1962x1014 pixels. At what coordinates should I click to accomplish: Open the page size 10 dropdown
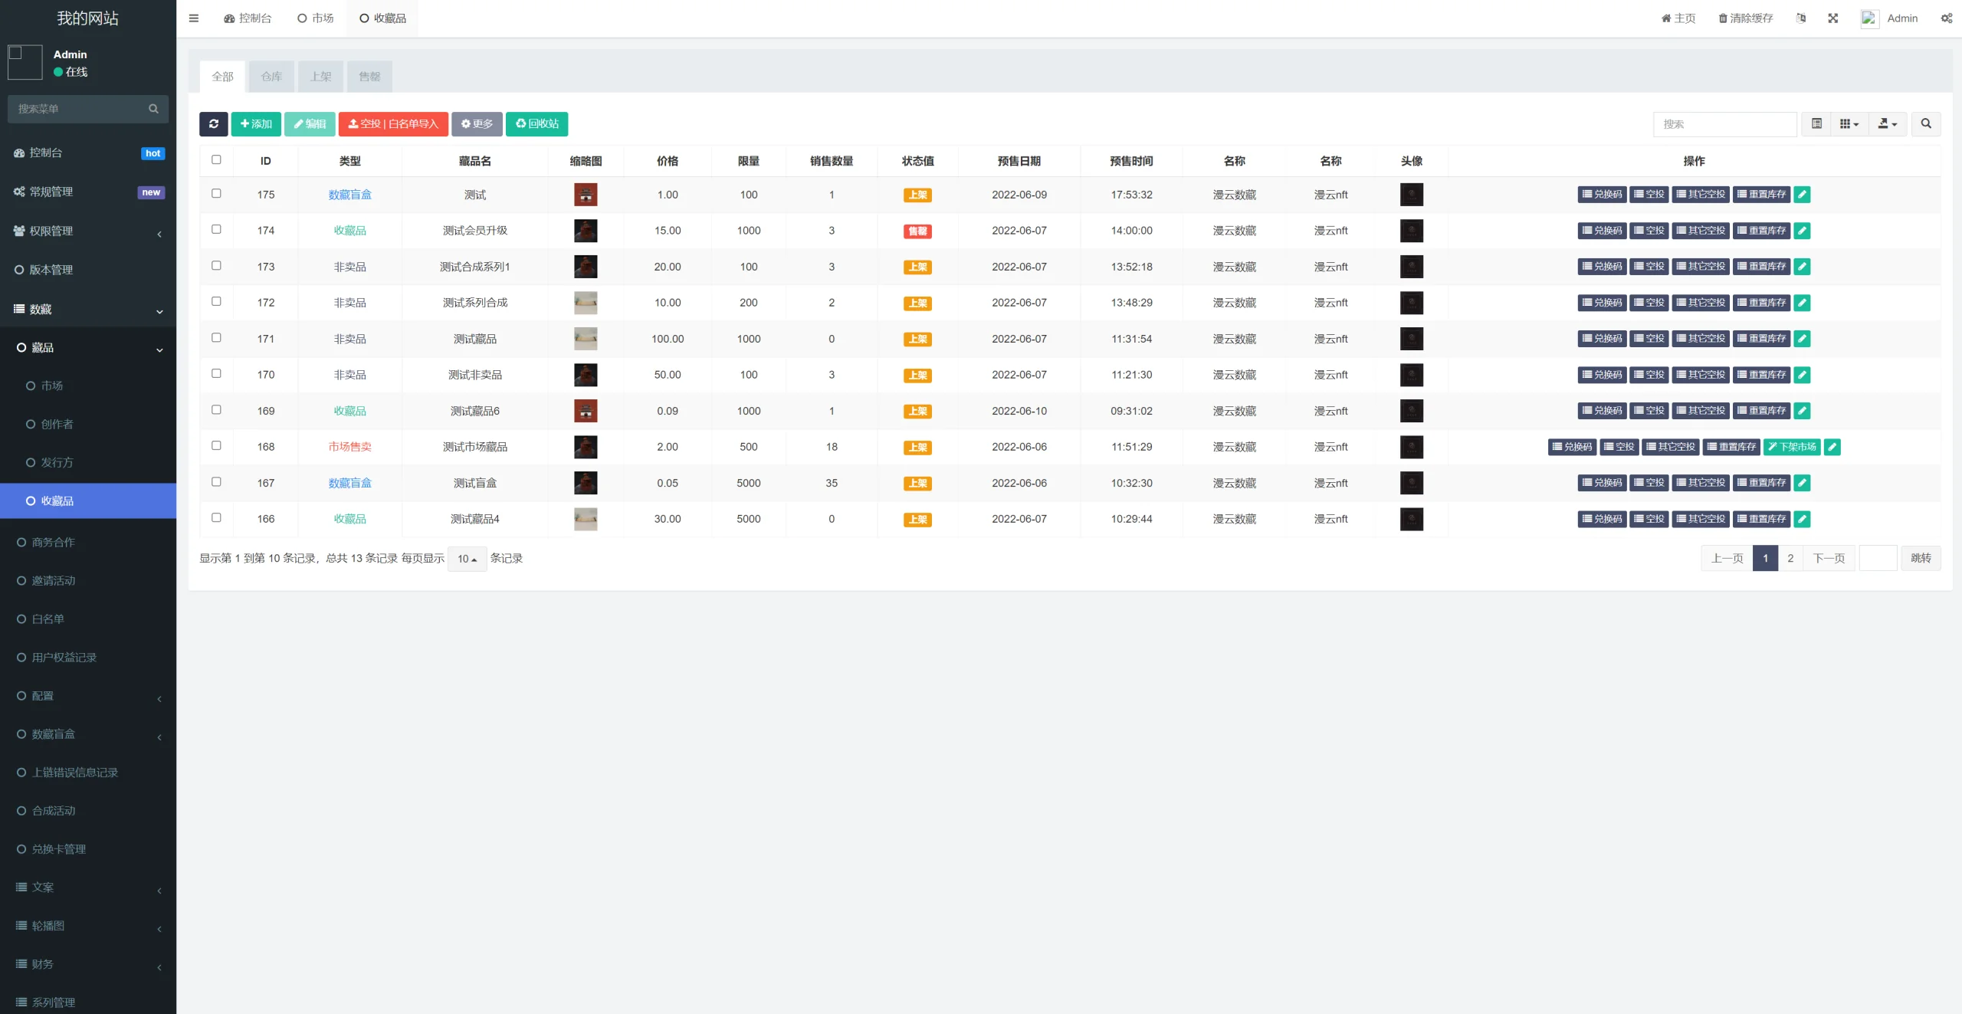[x=466, y=559]
